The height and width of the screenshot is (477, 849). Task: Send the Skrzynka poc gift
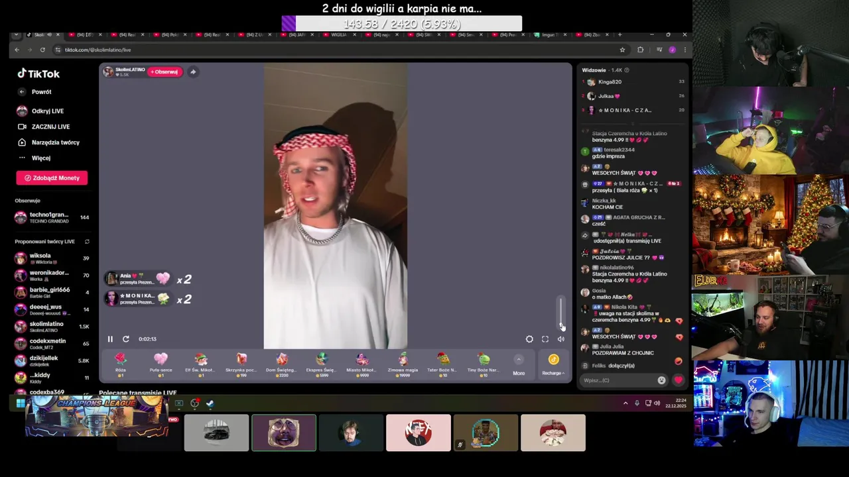click(x=241, y=365)
